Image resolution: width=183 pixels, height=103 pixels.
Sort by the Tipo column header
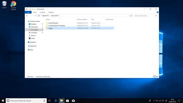pos(93,19)
